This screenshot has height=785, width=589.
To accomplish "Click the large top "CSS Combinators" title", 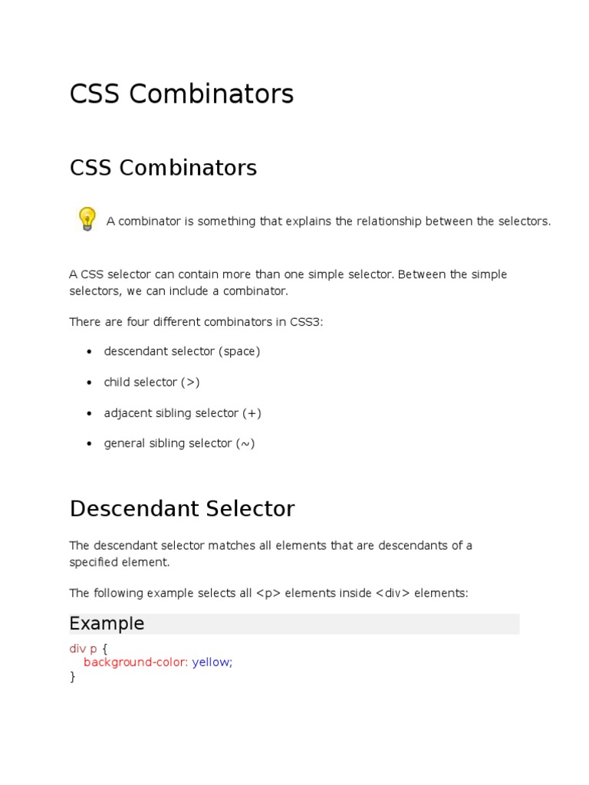I will click(x=182, y=94).
